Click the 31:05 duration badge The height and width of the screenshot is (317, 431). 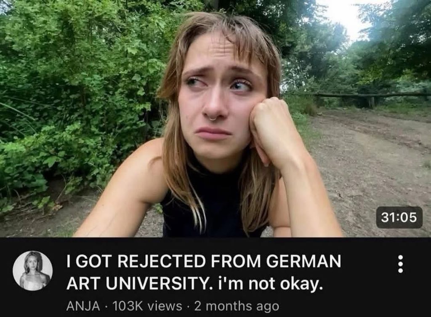tap(399, 218)
